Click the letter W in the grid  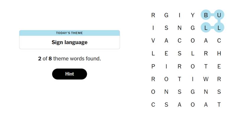pyautogui.click(x=206, y=79)
